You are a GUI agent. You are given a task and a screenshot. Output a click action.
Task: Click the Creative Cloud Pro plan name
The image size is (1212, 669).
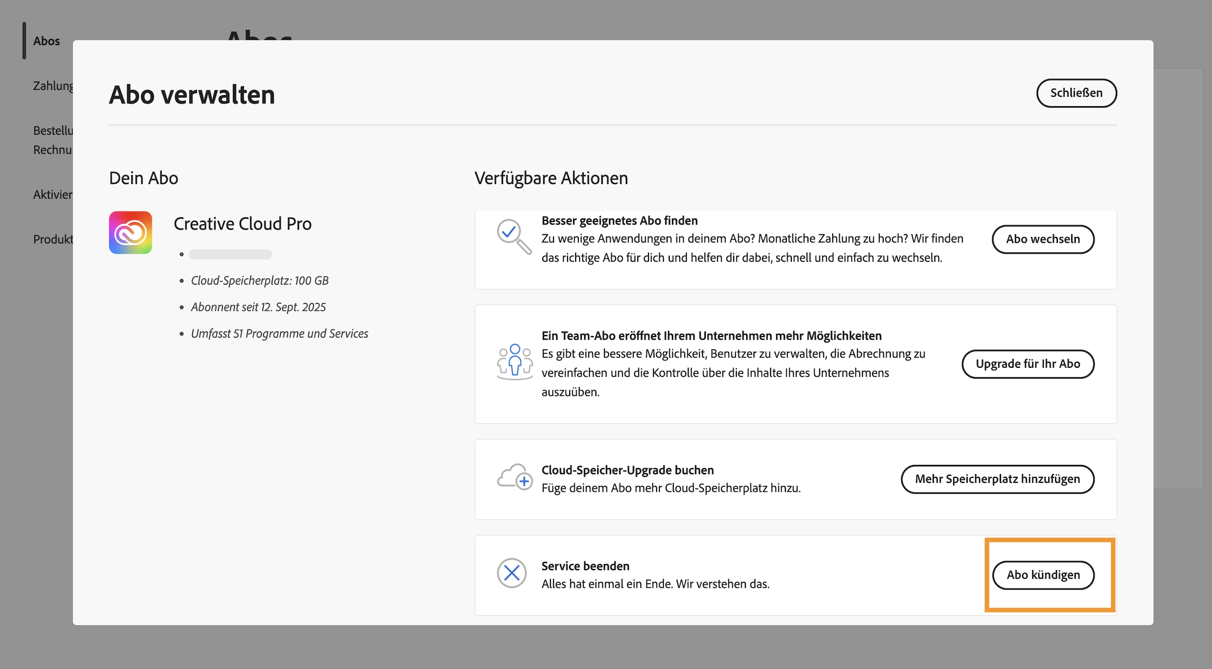click(x=242, y=224)
